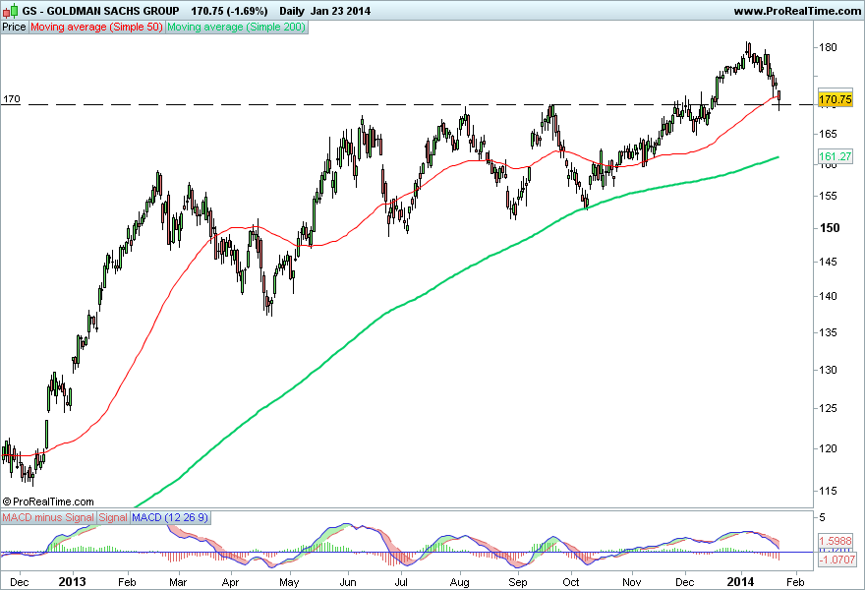Click the 130 price axis label
Image resolution: width=865 pixels, height=590 pixels.
pyautogui.click(x=828, y=371)
